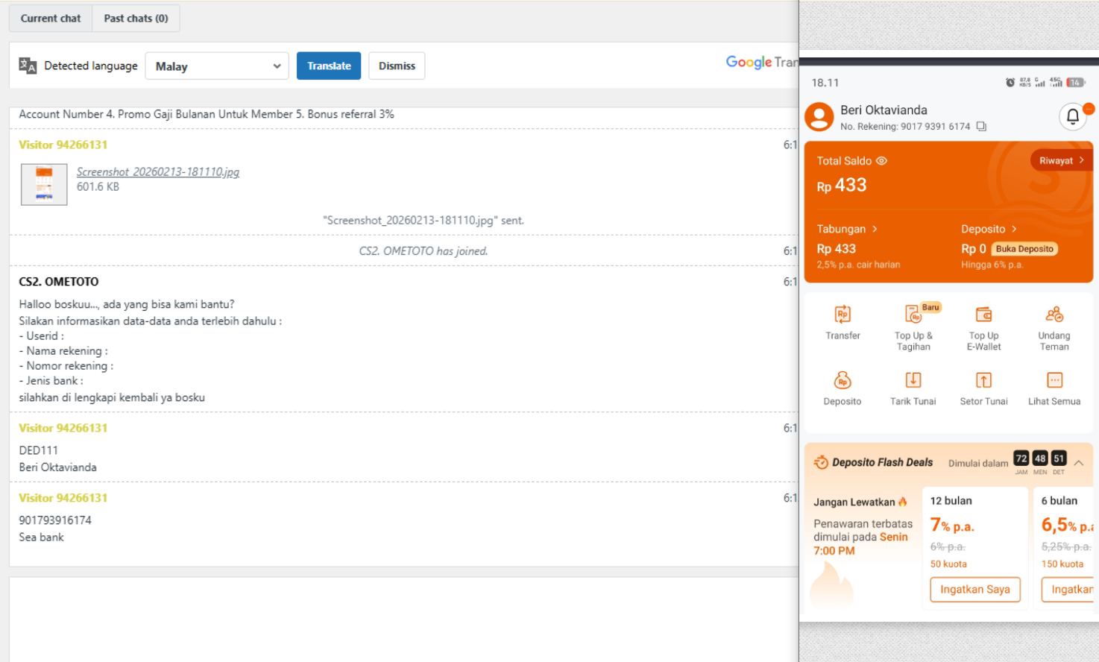Click the battery indicator in phone status bar
Screen dimensions: 1099x662
pos(1075,83)
